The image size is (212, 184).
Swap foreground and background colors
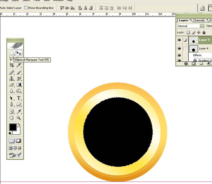(x=19, y=124)
